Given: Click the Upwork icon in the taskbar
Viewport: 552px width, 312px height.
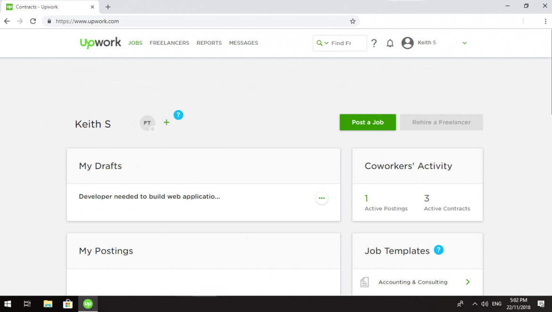Looking at the screenshot, I should click(88, 304).
